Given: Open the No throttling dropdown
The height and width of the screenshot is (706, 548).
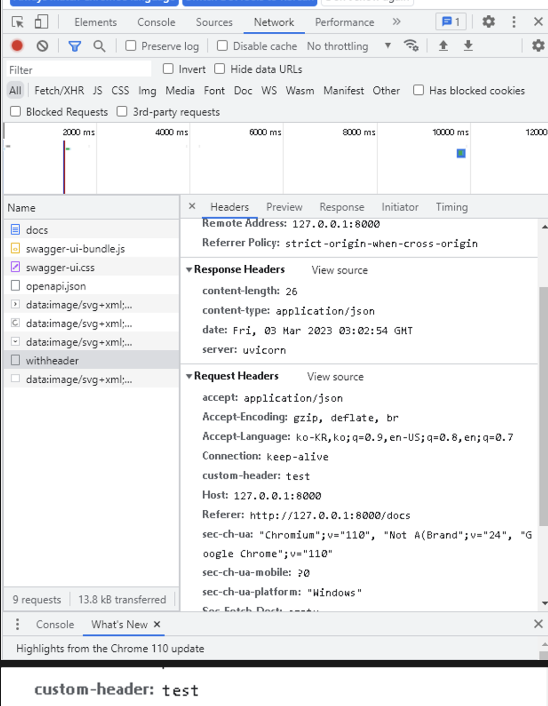Looking at the screenshot, I should click(348, 46).
